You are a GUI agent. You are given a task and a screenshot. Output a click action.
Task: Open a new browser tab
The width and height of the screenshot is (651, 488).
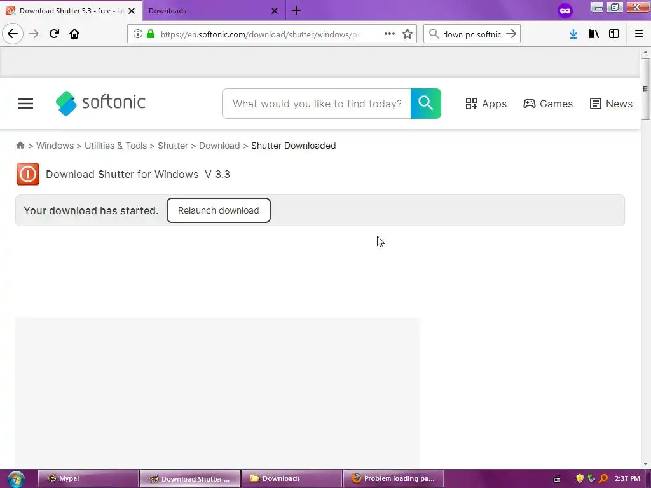[x=296, y=10]
